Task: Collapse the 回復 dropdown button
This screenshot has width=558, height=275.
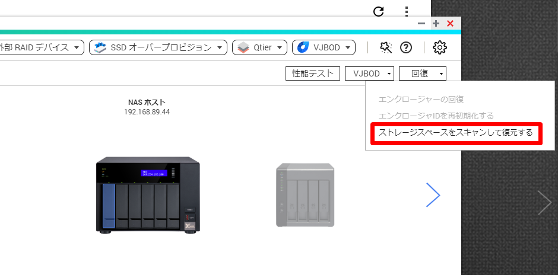Action: (x=422, y=73)
